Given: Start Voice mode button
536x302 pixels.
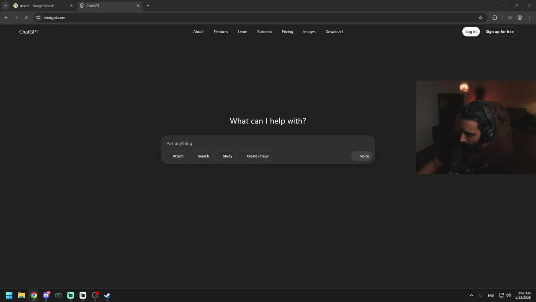Looking at the screenshot, I should [x=362, y=156].
